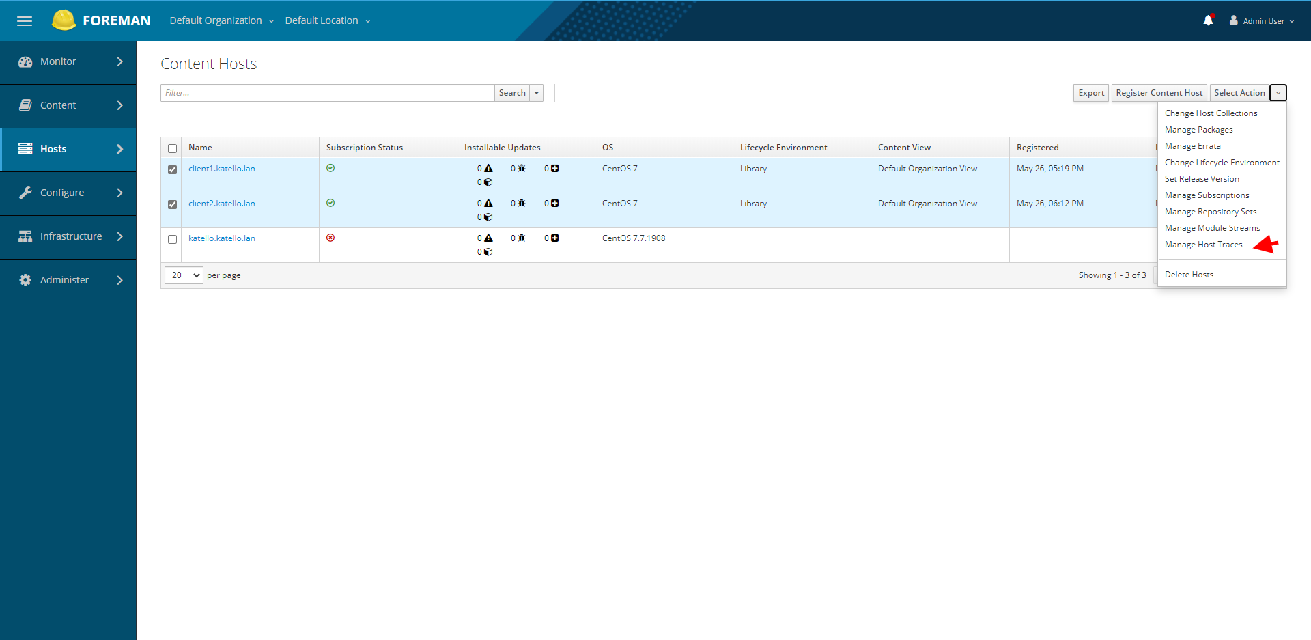The width and height of the screenshot is (1311, 640).
Task: Click client2 security errata warning triangle icon
Action: coord(488,203)
